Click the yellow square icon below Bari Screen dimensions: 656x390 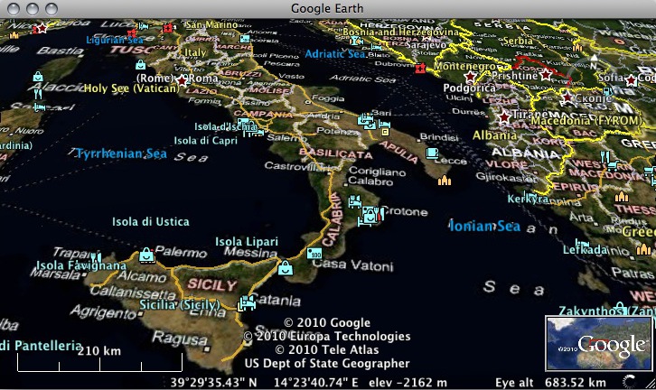tap(385, 133)
